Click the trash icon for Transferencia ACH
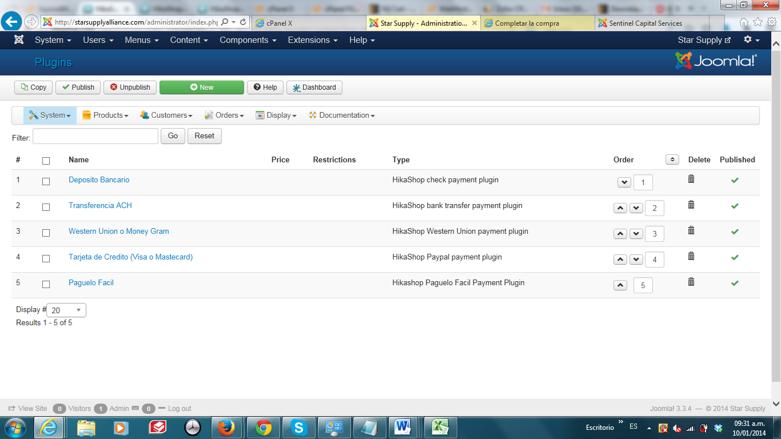This screenshot has height=439, width=781. coord(691,205)
